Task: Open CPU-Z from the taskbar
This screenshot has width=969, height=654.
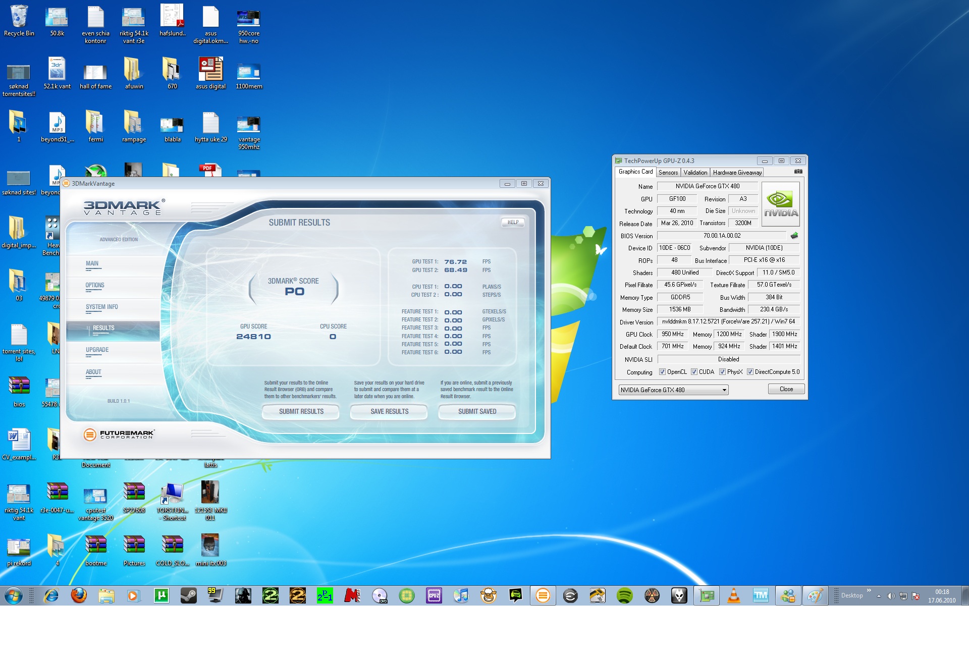Action: (x=434, y=595)
